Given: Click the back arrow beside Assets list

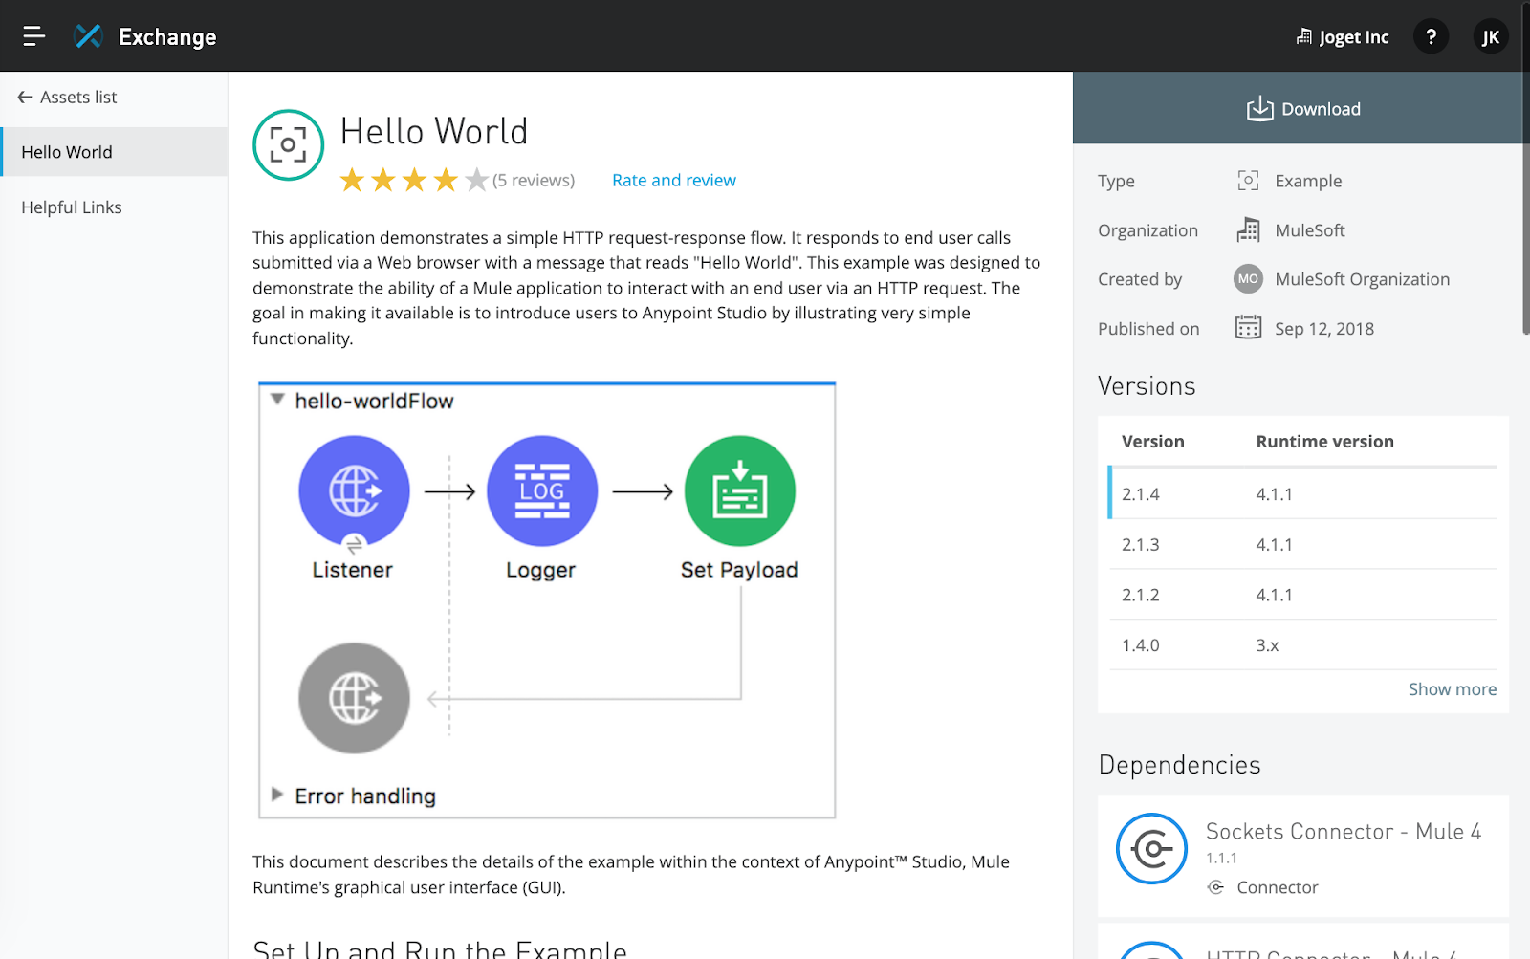Looking at the screenshot, I should tap(25, 98).
